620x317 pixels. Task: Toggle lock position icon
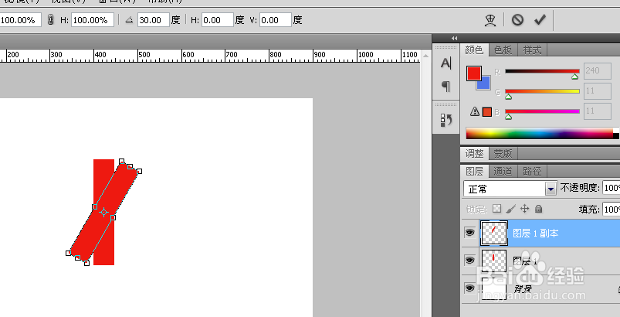pyautogui.click(x=525, y=209)
